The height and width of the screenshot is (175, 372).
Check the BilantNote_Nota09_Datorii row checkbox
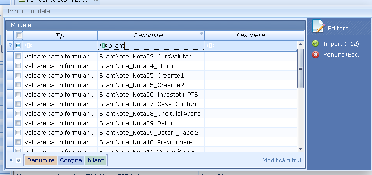18,123
